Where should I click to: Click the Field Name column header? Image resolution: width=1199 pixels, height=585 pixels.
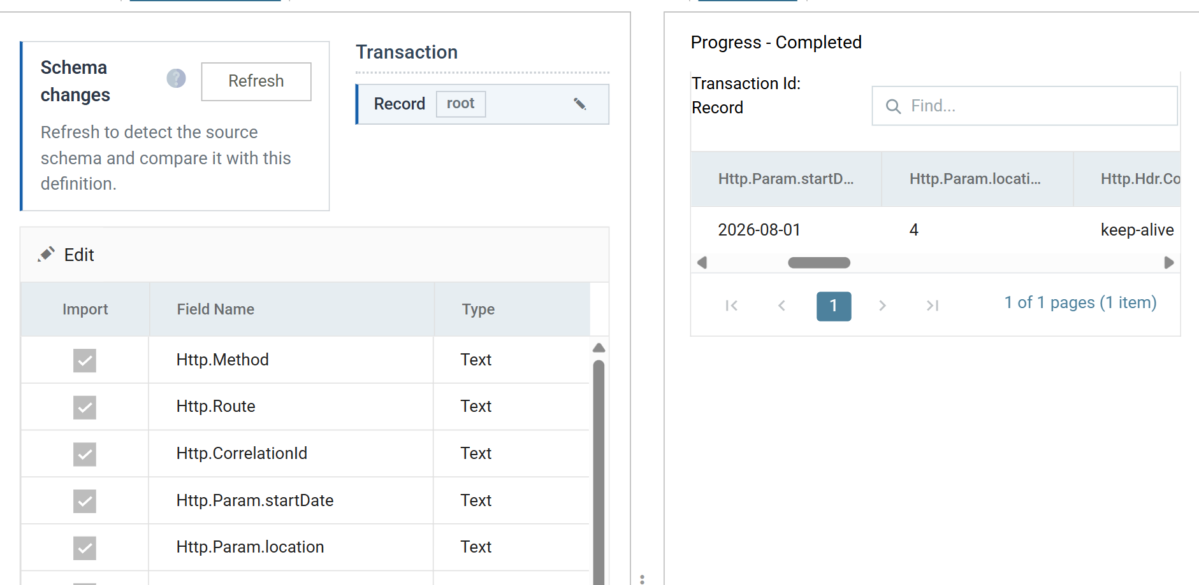tap(291, 309)
